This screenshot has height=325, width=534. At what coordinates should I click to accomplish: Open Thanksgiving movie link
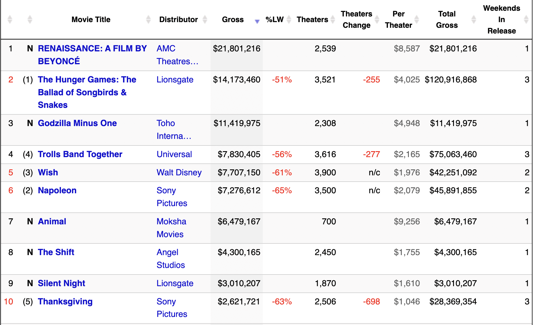coord(65,301)
